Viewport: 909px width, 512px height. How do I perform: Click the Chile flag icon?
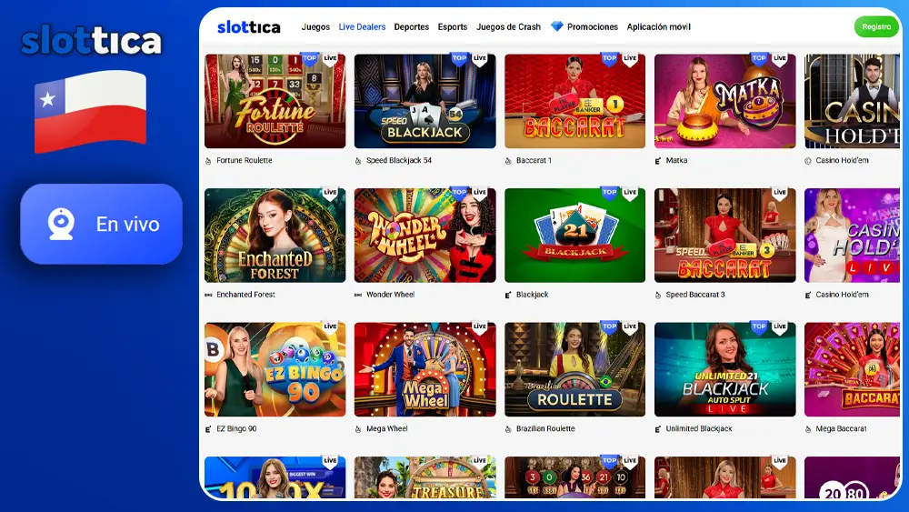(x=90, y=111)
